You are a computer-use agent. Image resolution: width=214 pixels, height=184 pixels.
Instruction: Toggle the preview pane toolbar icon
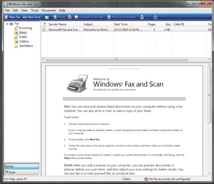tap(47, 17)
